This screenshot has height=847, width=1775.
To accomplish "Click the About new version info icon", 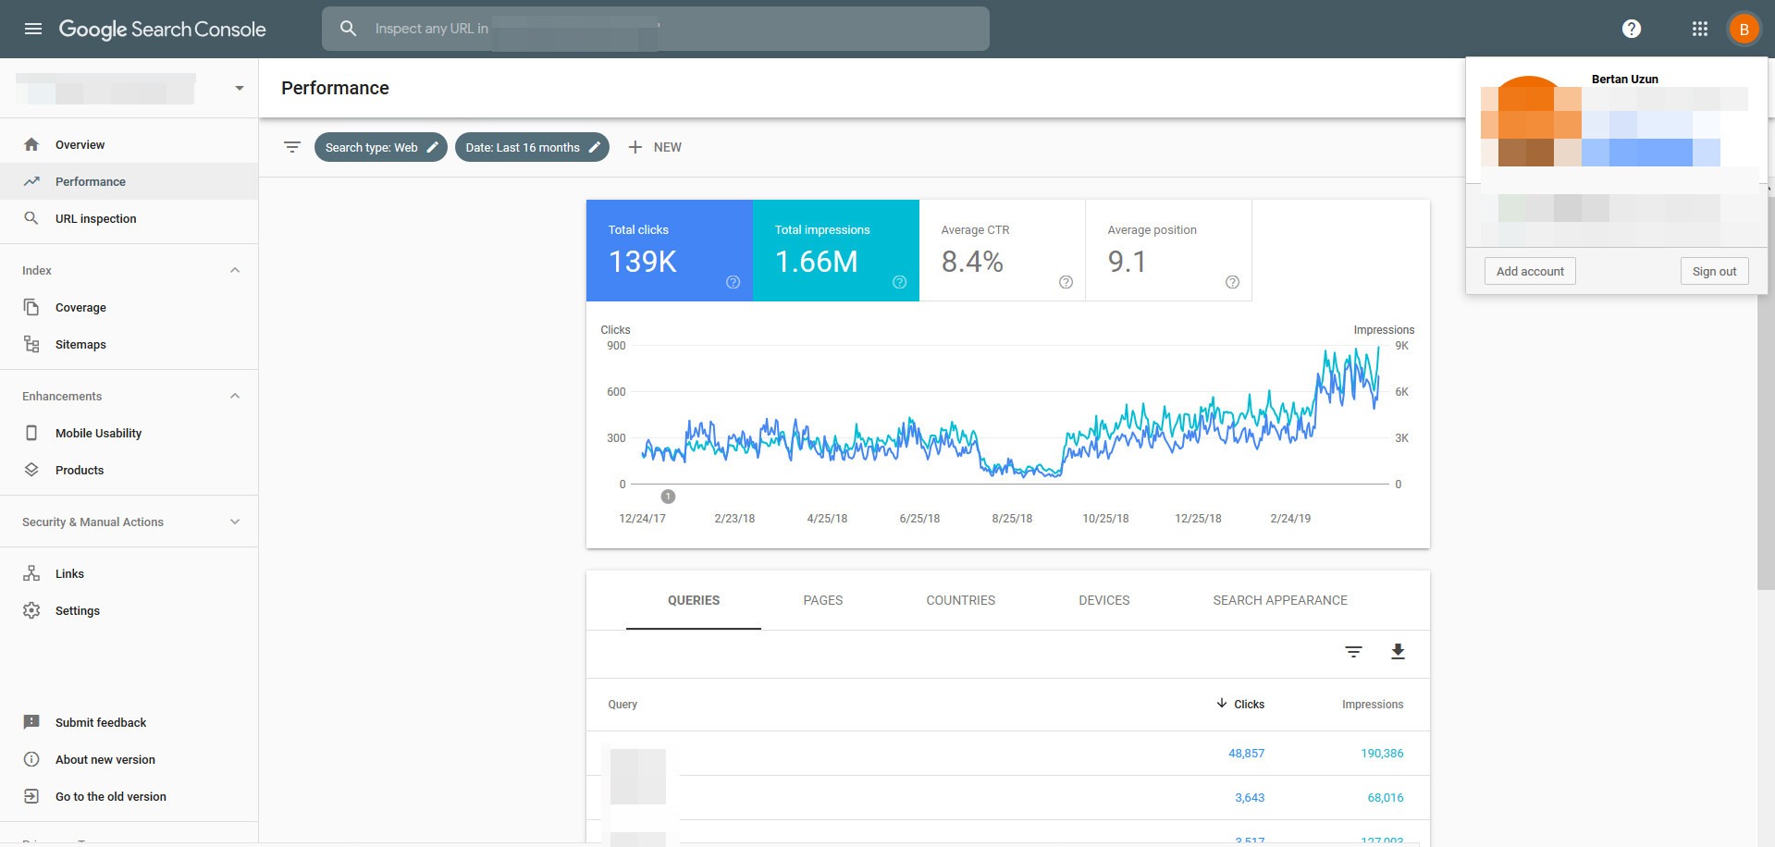I will (x=31, y=759).
